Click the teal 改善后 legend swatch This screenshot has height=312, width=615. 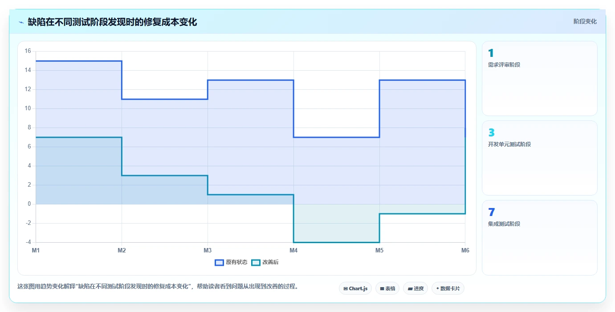click(256, 262)
